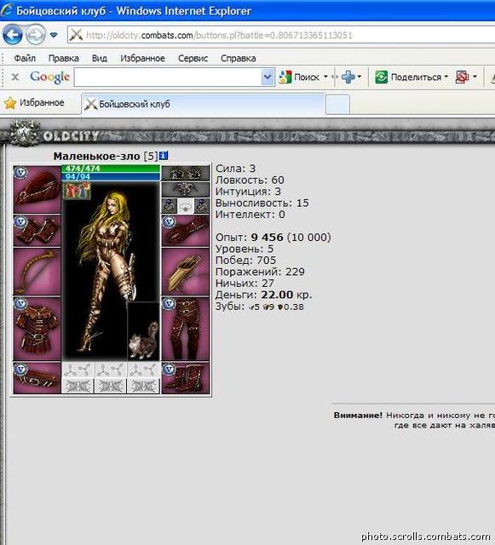The width and height of the screenshot is (495, 545).
Task: Select the red gloves equipment slot
Action: coord(186,231)
